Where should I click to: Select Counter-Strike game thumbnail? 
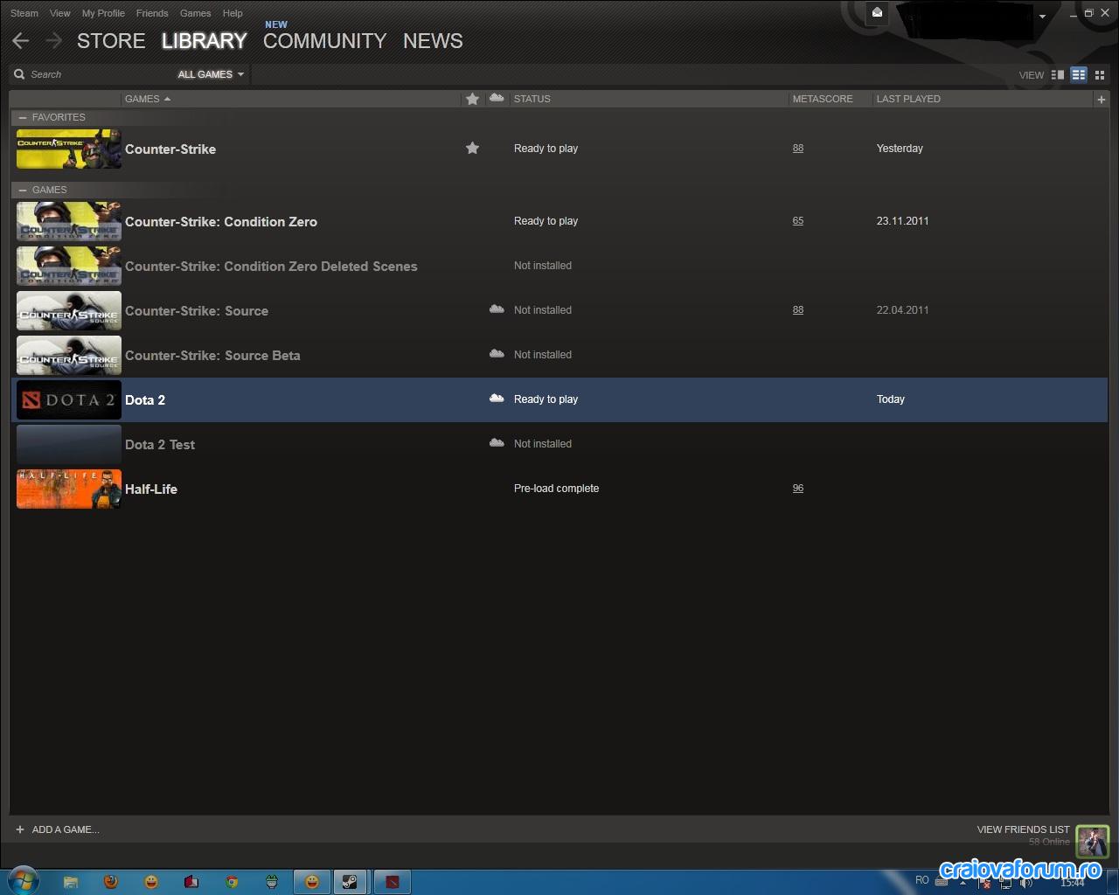pyautogui.click(x=69, y=149)
